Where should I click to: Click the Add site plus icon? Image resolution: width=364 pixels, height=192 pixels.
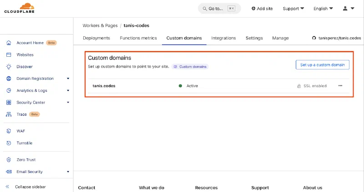point(253,9)
